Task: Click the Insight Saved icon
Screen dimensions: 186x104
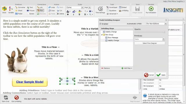Action: tap(137, 10)
